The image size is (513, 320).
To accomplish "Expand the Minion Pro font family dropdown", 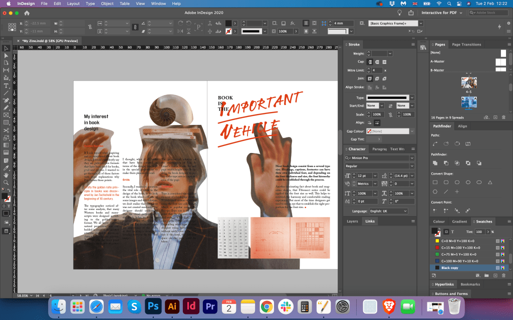I will coord(412,158).
